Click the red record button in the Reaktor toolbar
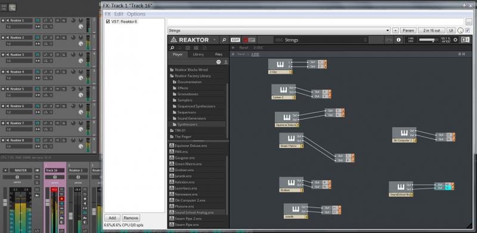The width and height of the screenshot is (477, 233). [246, 40]
